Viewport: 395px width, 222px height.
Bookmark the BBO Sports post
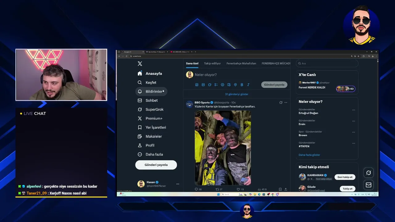[280, 189]
